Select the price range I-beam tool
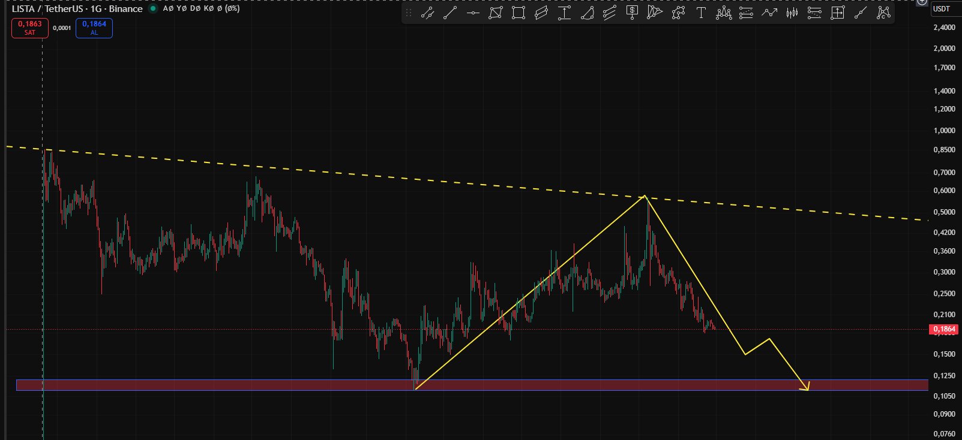Viewport: 962px width, 440px height. (x=564, y=13)
